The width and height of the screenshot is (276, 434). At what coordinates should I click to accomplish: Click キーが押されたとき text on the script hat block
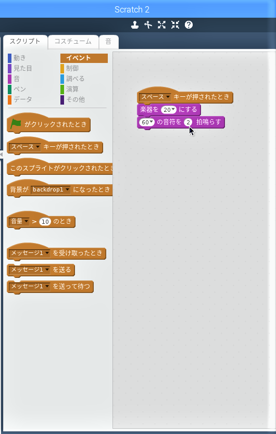click(x=202, y=97)
